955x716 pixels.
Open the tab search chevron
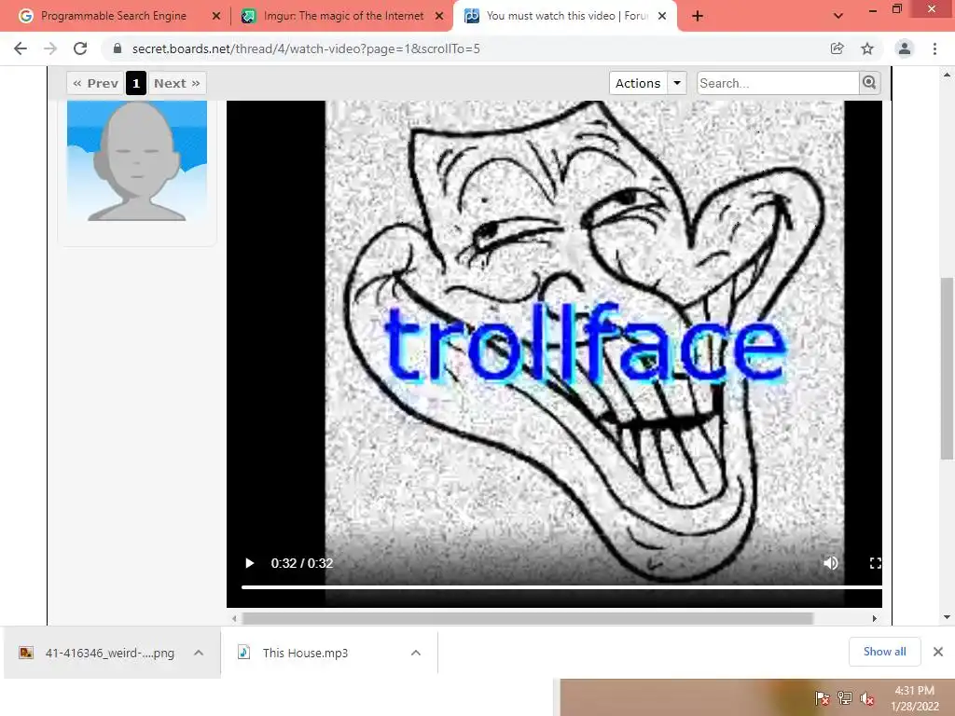[x=838, y=17]
